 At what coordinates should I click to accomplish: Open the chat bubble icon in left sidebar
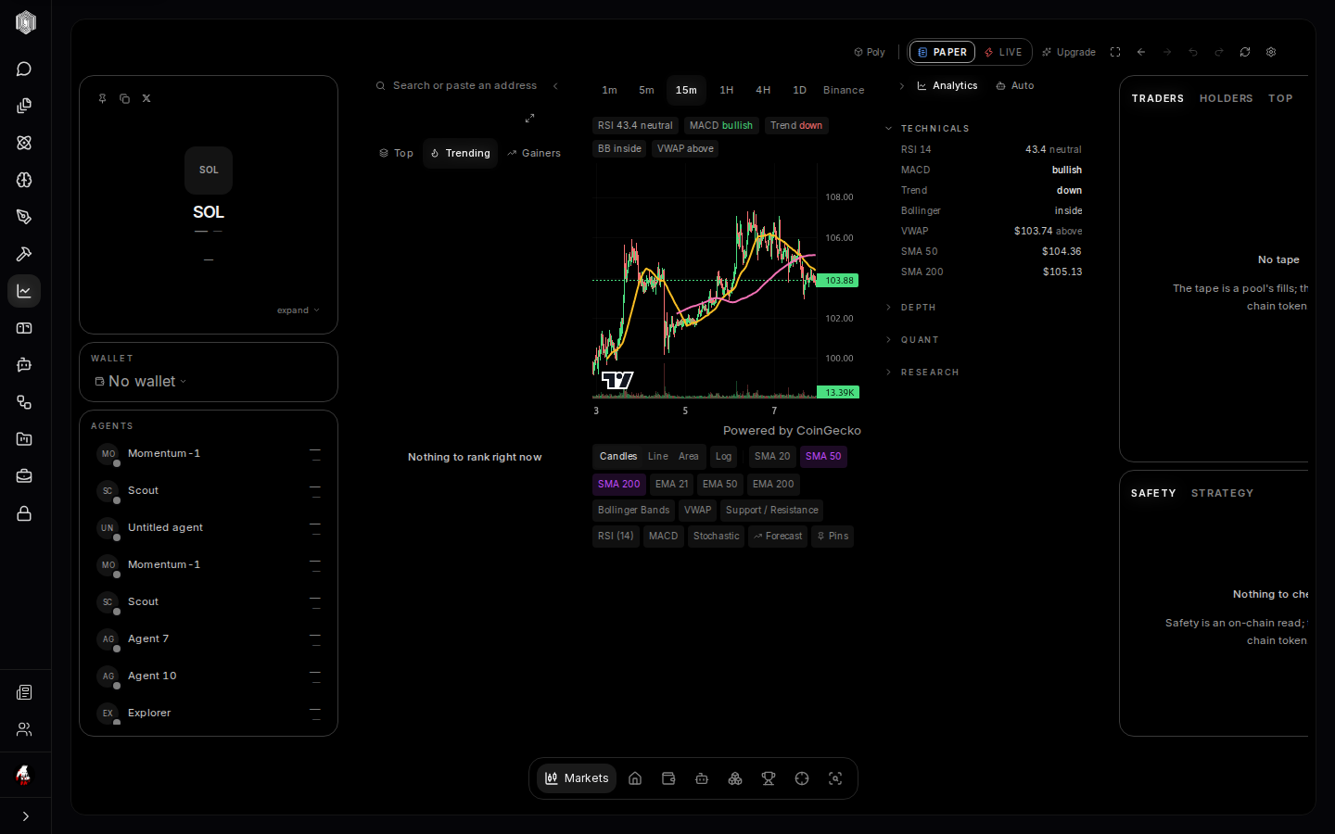[24, 69]
